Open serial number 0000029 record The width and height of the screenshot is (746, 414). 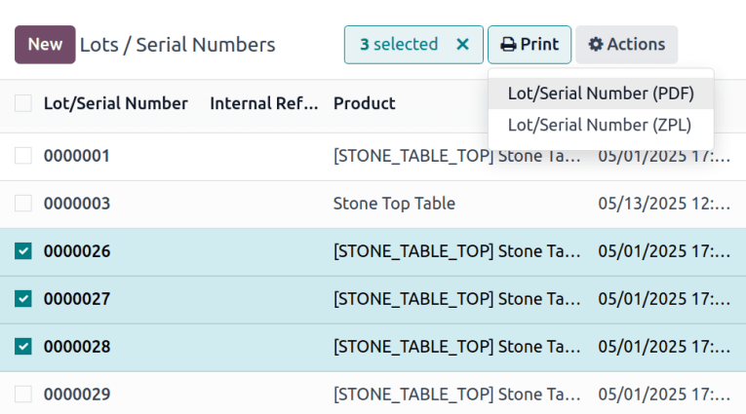tap(77, 395)
